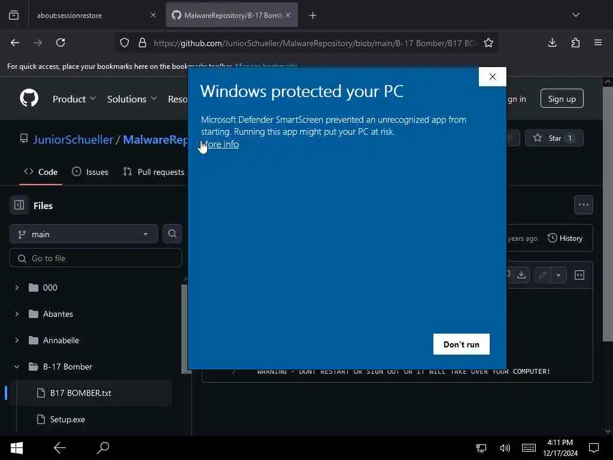Open the Solutions menu on GitHub
Screen dimensions: 613x460
pos(132,99)
